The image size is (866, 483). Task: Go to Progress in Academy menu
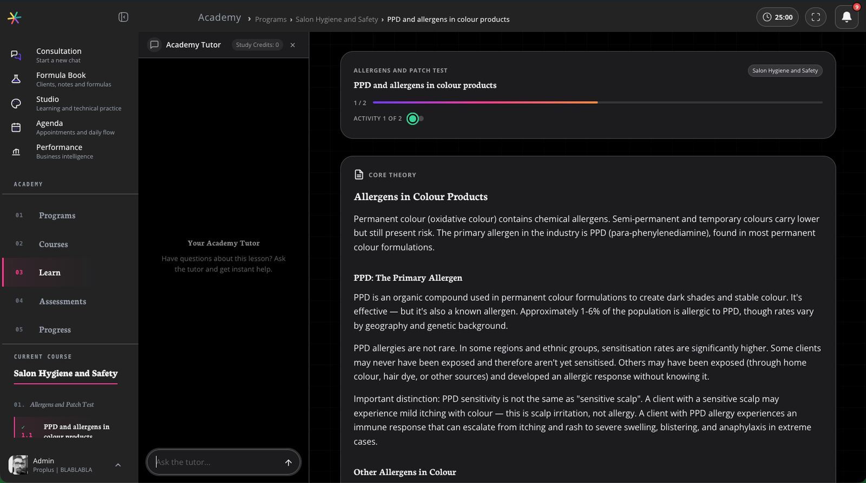point(70,329)
